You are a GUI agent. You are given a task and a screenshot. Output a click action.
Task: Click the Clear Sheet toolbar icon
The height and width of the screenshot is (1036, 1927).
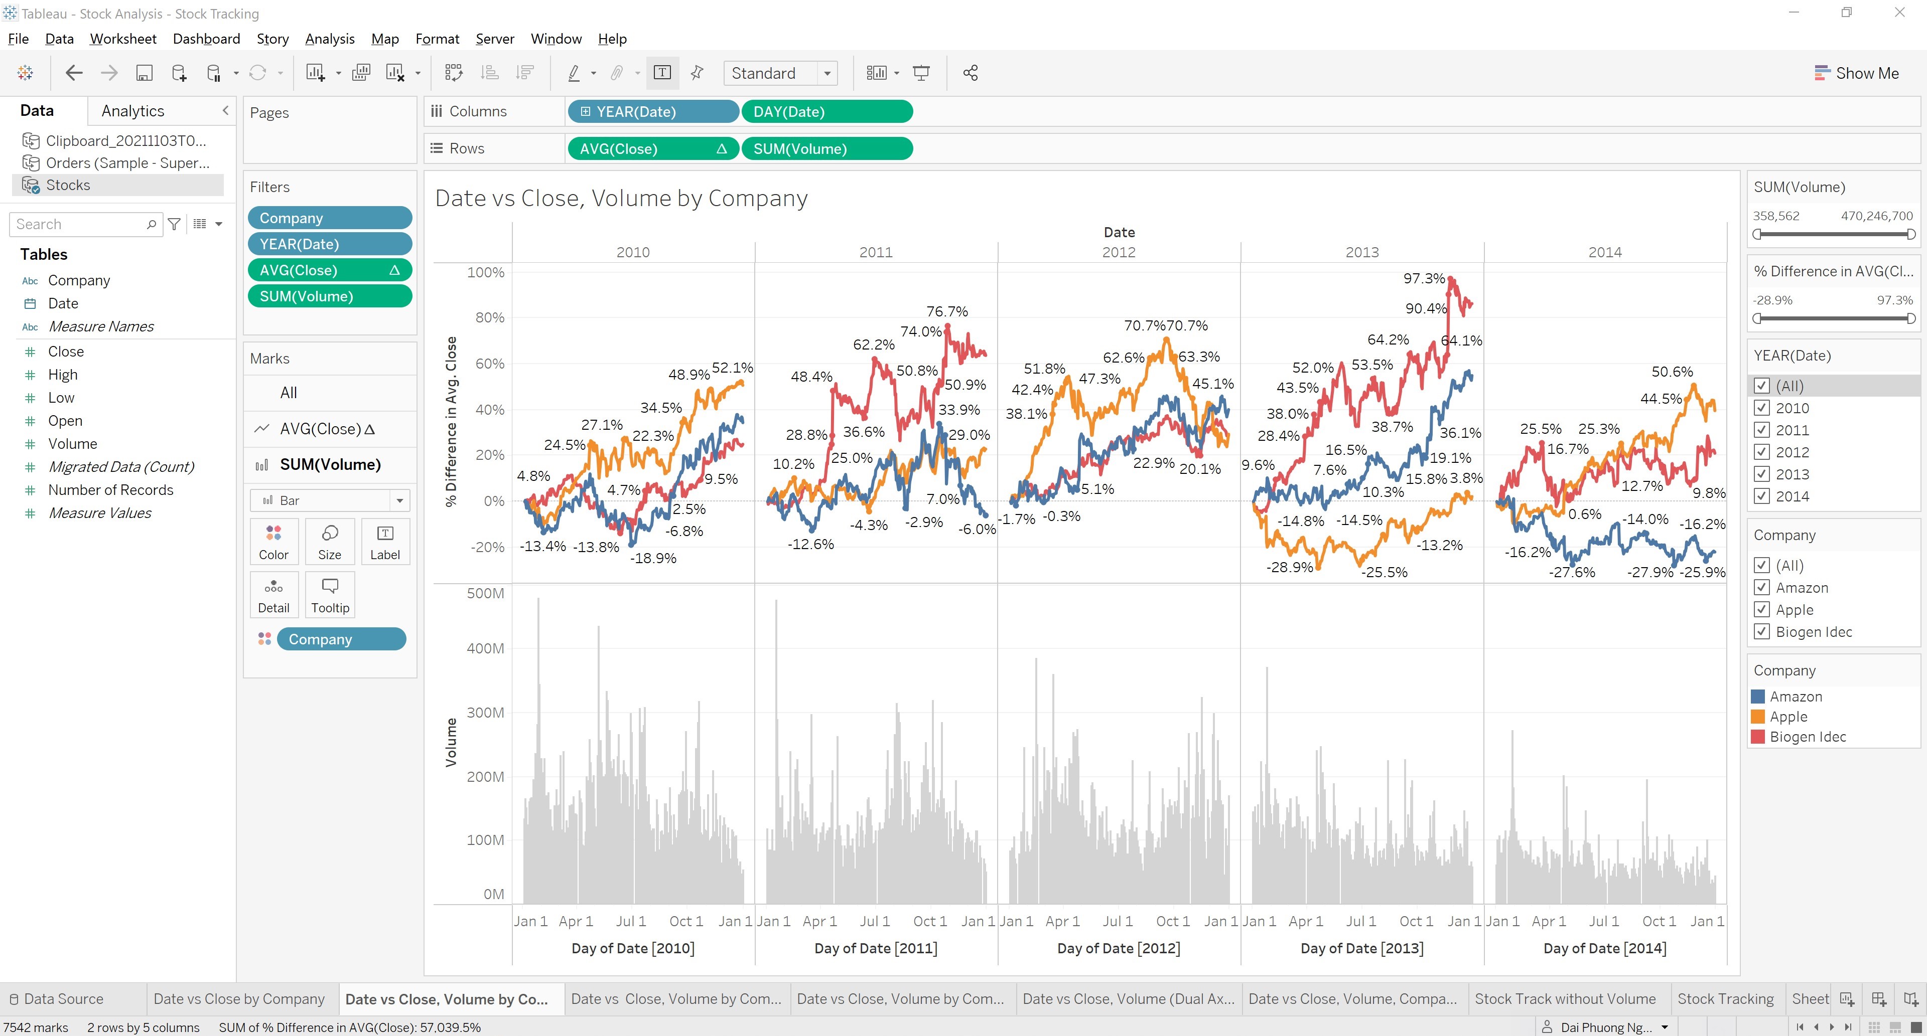pos(395,73)
